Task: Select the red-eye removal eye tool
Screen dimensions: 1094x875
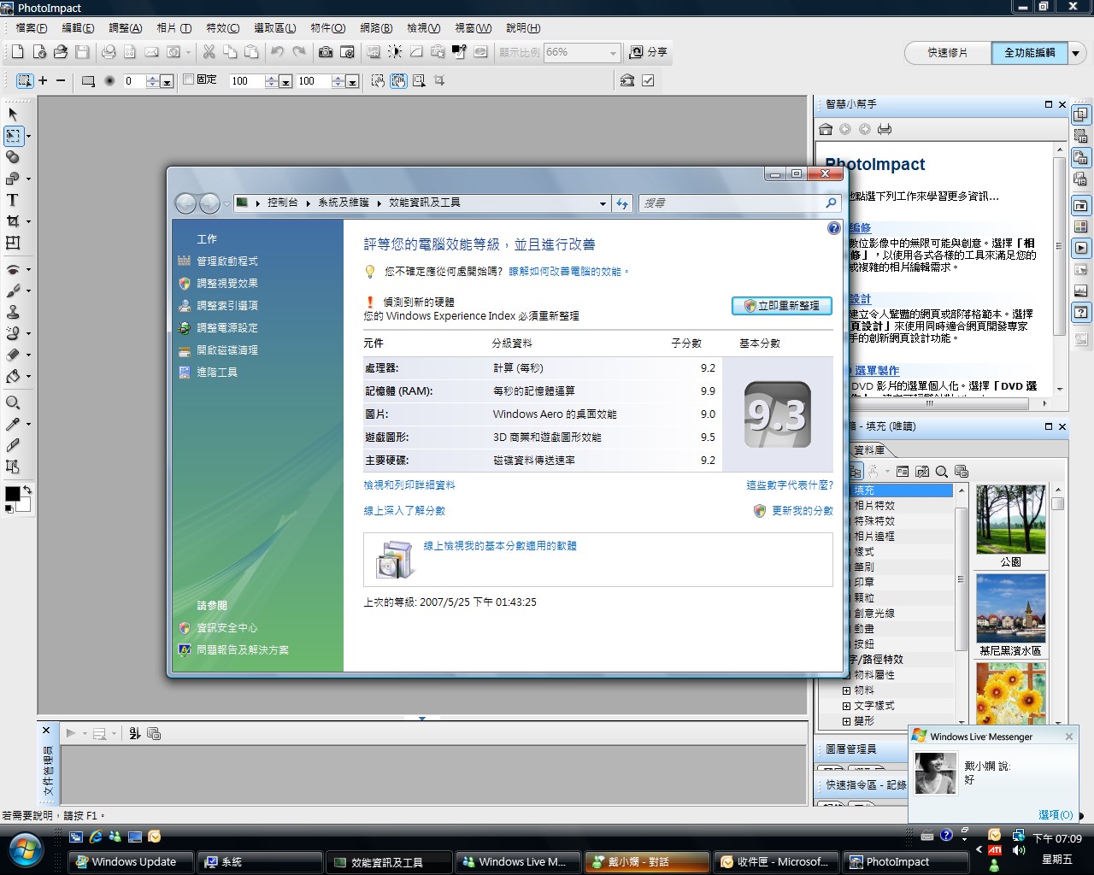Action: tap(13, 269)
